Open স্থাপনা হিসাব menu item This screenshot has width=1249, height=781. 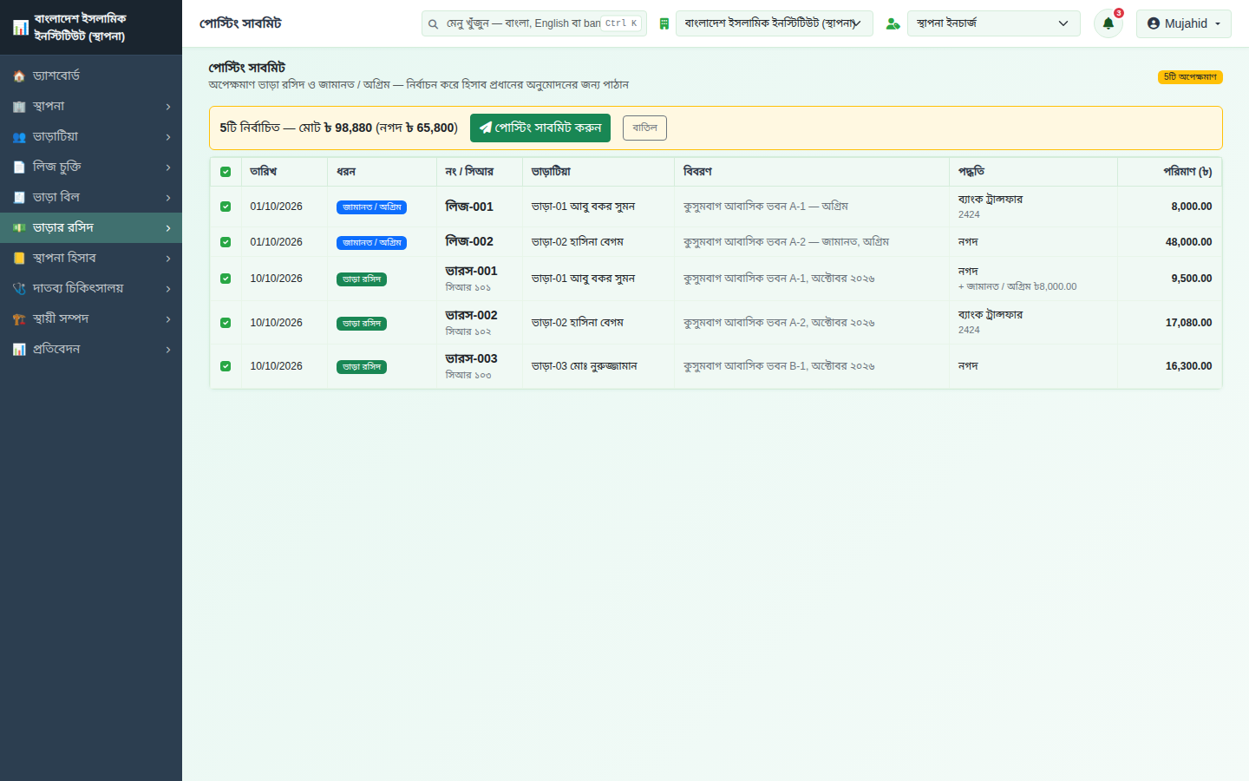point(91,259)
